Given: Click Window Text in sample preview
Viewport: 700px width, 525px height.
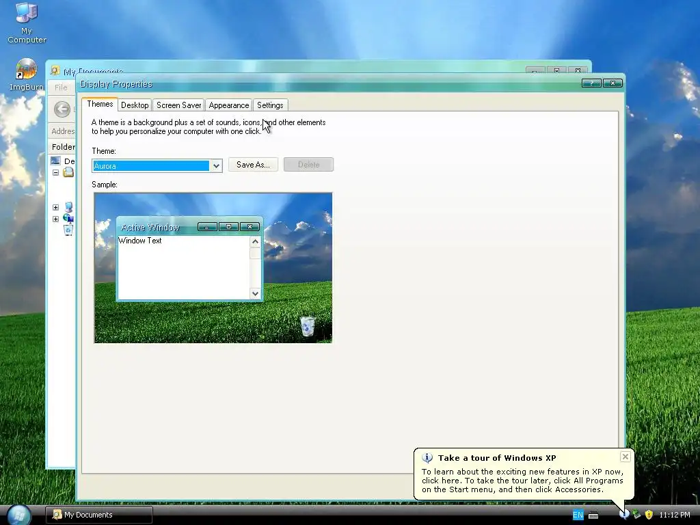Looking at the screenshot, I should click(x=139, y=241).
